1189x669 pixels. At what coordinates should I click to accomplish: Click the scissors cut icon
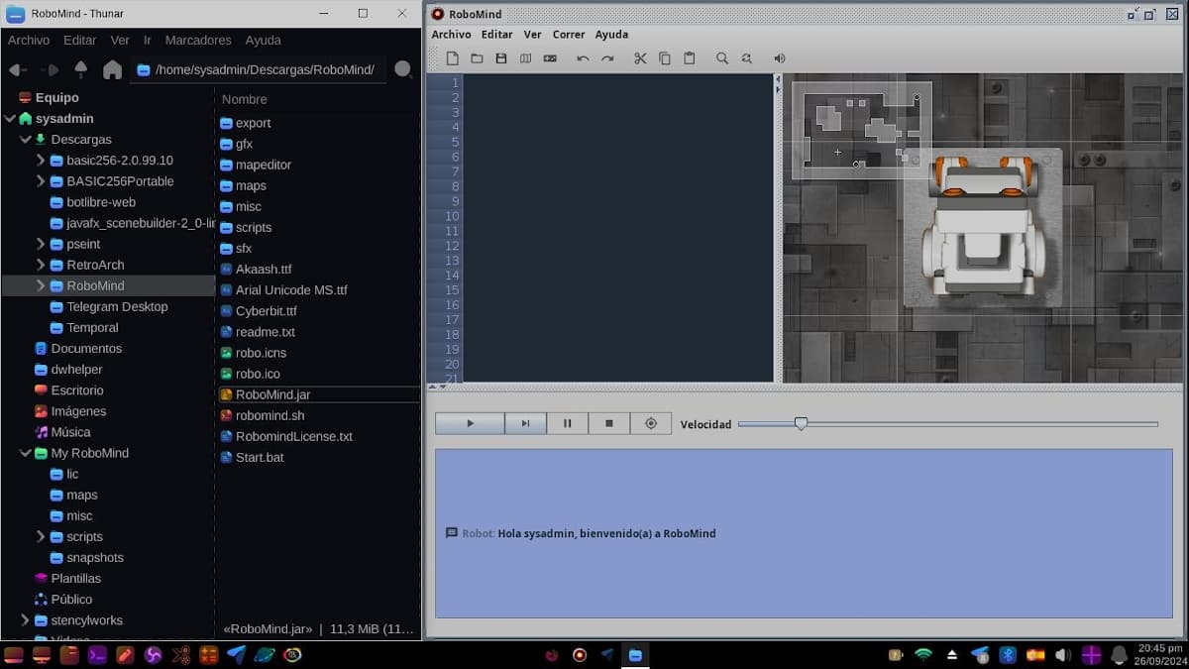click(x=640, y=58)
